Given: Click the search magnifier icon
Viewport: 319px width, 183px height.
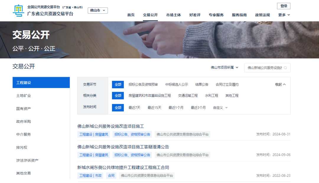Looking at the screenshot, I should click(285, 68).
